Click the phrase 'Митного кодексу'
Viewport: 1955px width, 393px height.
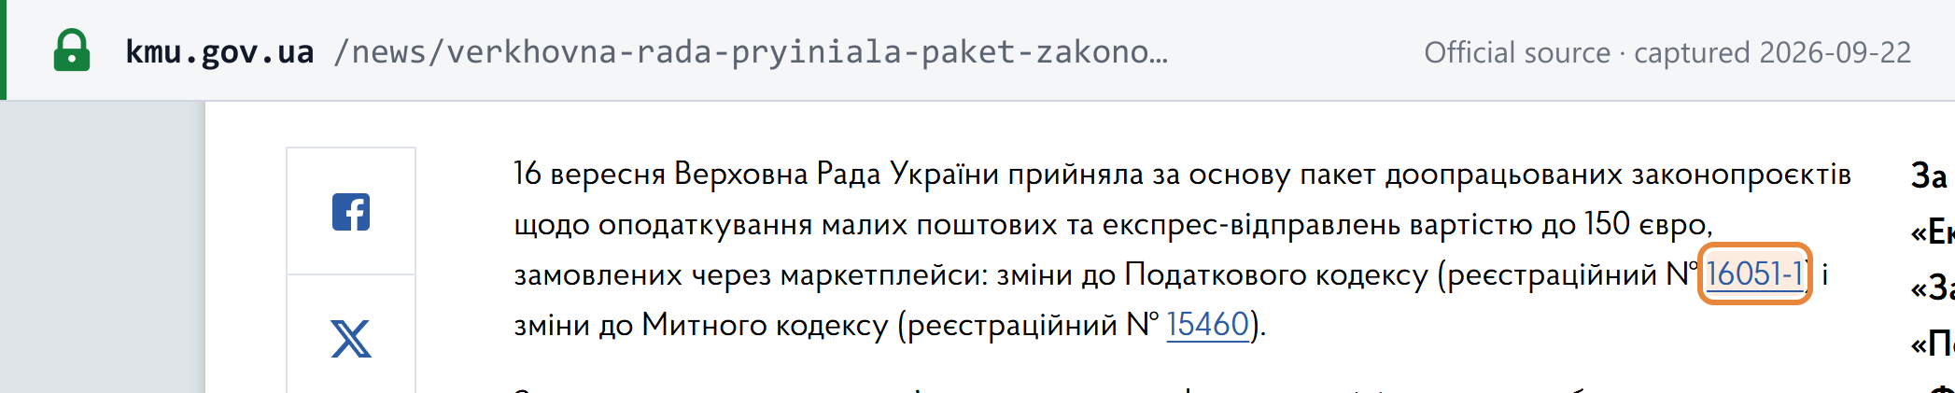pyautogui.click(x=765, y=325)
